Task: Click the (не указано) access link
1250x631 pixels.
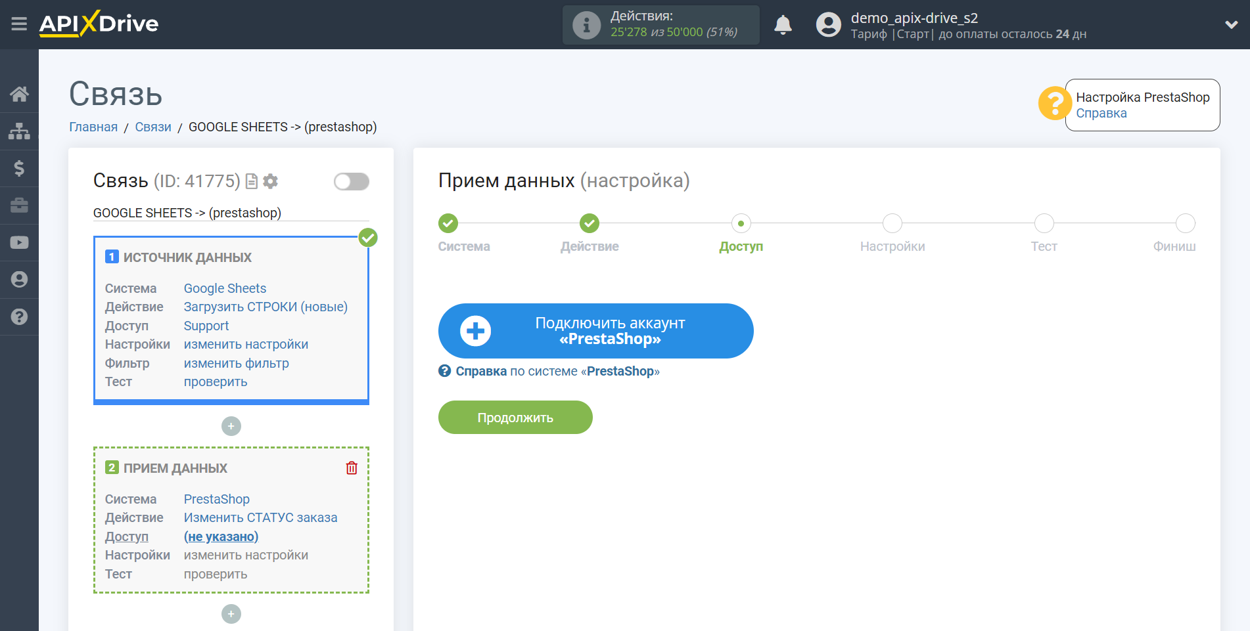Action: pos(221,536)
